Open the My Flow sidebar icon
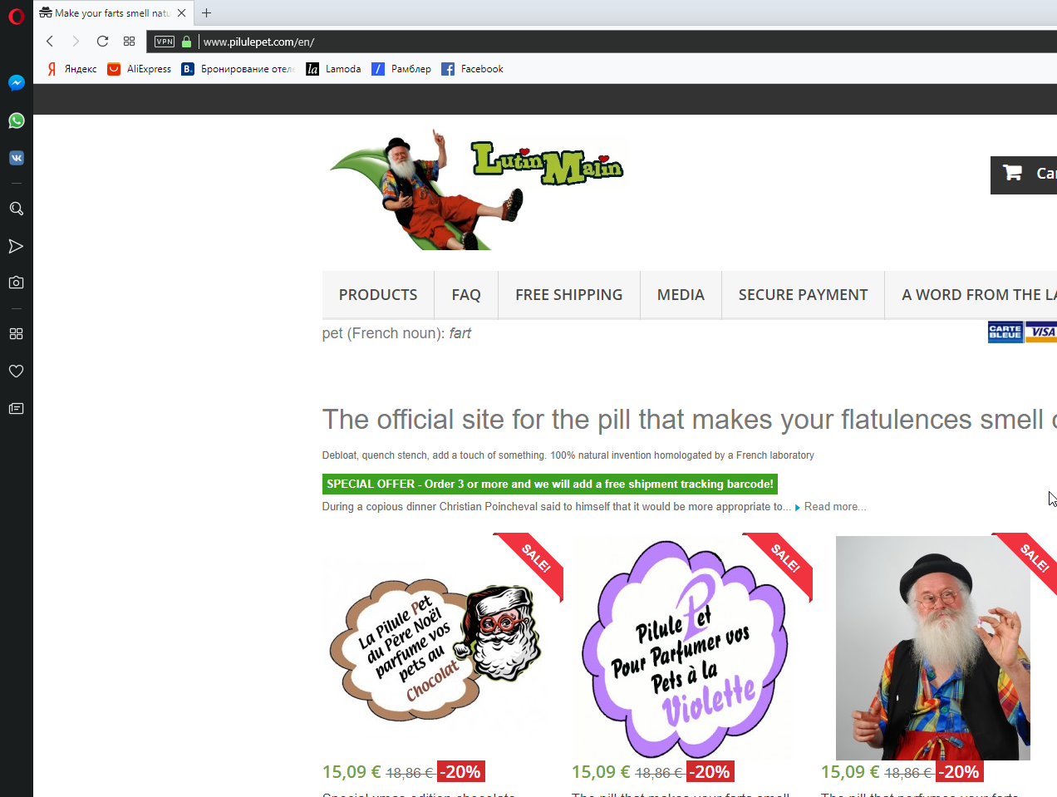The width and height of the screenshot is (1057, 797). point(16,246)
